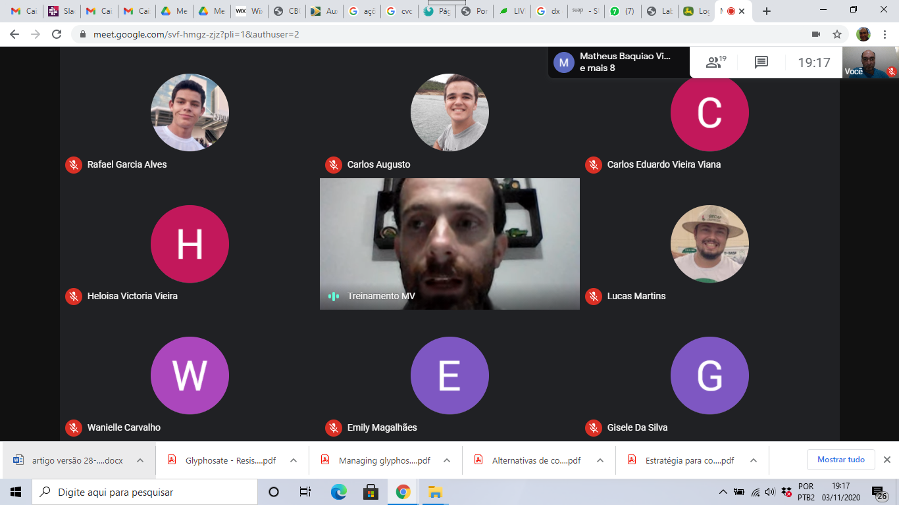Image resolution: width=899 pixels, height=505 pixels.
Task: Open the meeting chat icon
Action: click(x=761, y=62)
